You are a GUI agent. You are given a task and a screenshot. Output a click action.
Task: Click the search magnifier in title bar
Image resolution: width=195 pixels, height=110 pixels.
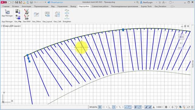(x=137, y=2)
